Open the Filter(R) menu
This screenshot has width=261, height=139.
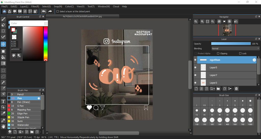coord(35,6)
